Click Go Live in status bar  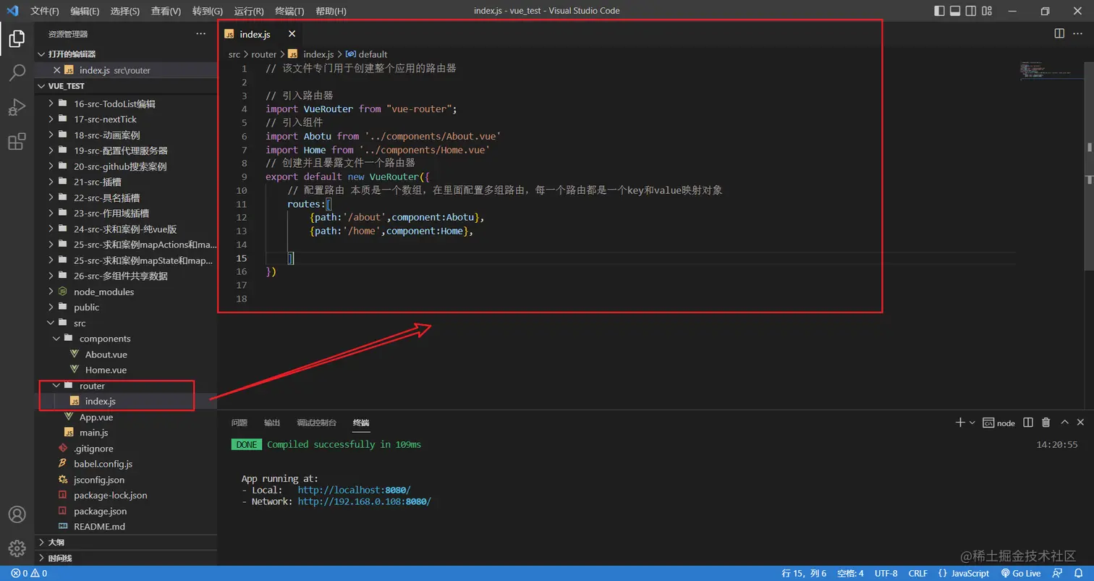click(1021, 573)
